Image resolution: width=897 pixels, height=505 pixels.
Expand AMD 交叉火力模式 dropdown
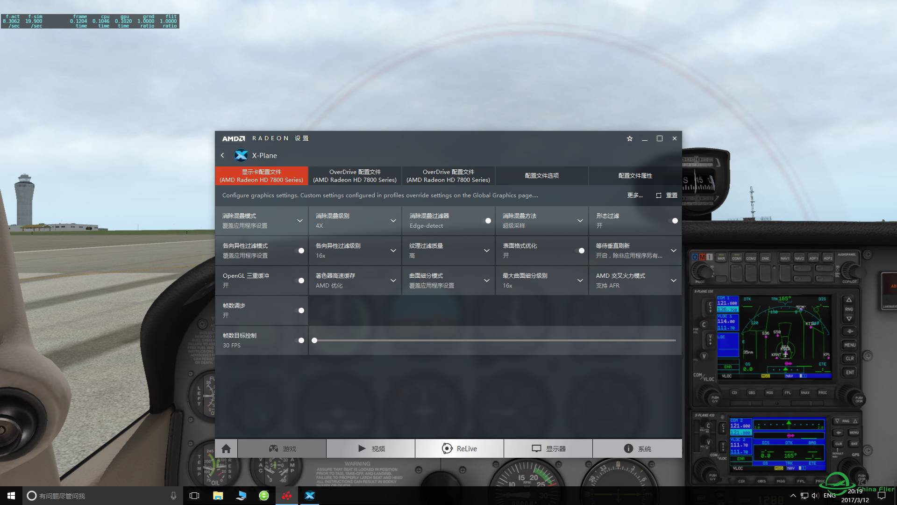pos(673,281)
